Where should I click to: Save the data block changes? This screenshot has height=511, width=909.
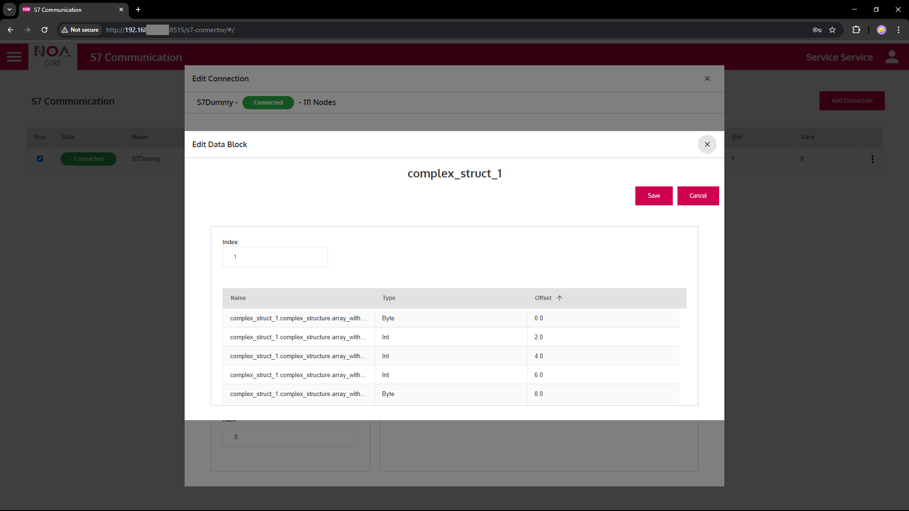click(653, 196)
